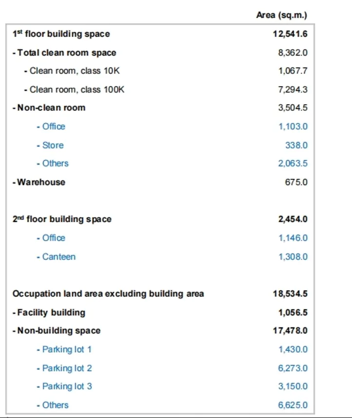Select the Non-building space row label
Viewport: 352px width, 418px height.
(56, 331)
